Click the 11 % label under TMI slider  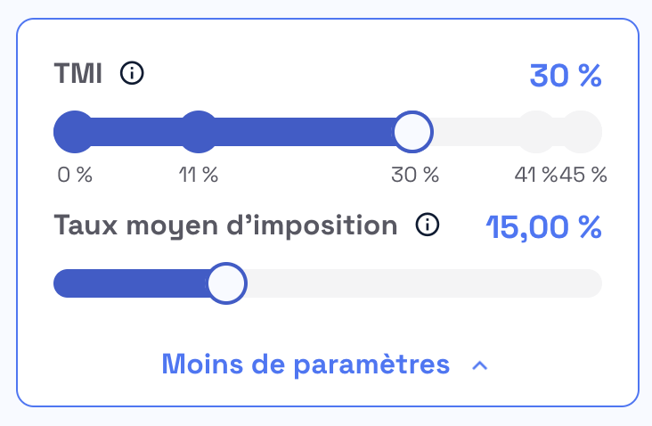pyautogui.click(x=199, y=175)
